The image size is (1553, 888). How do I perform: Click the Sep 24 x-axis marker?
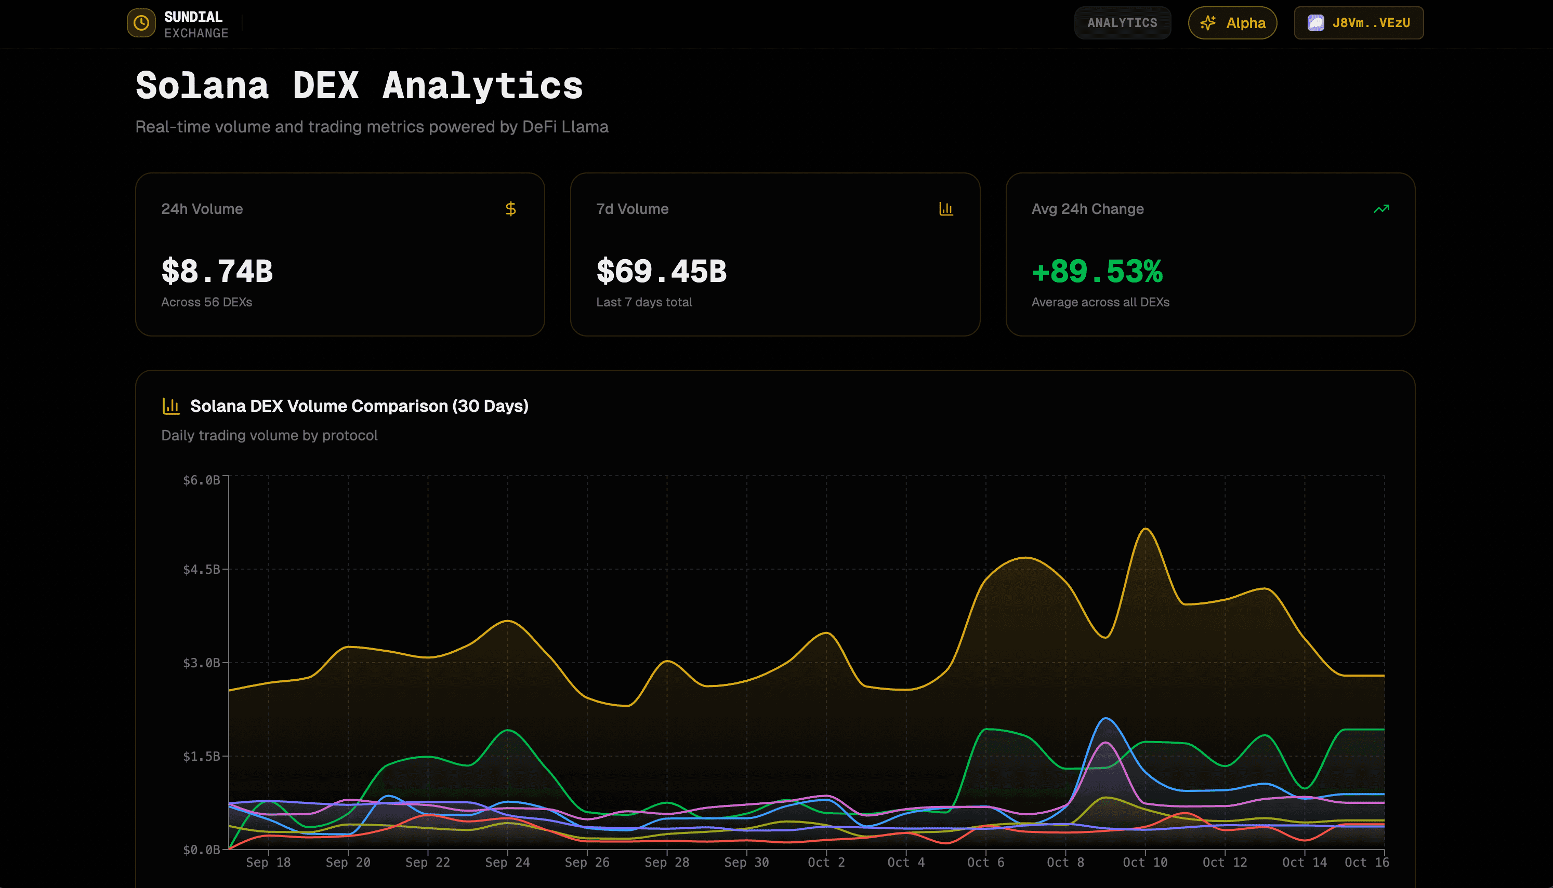click(507, 863)
